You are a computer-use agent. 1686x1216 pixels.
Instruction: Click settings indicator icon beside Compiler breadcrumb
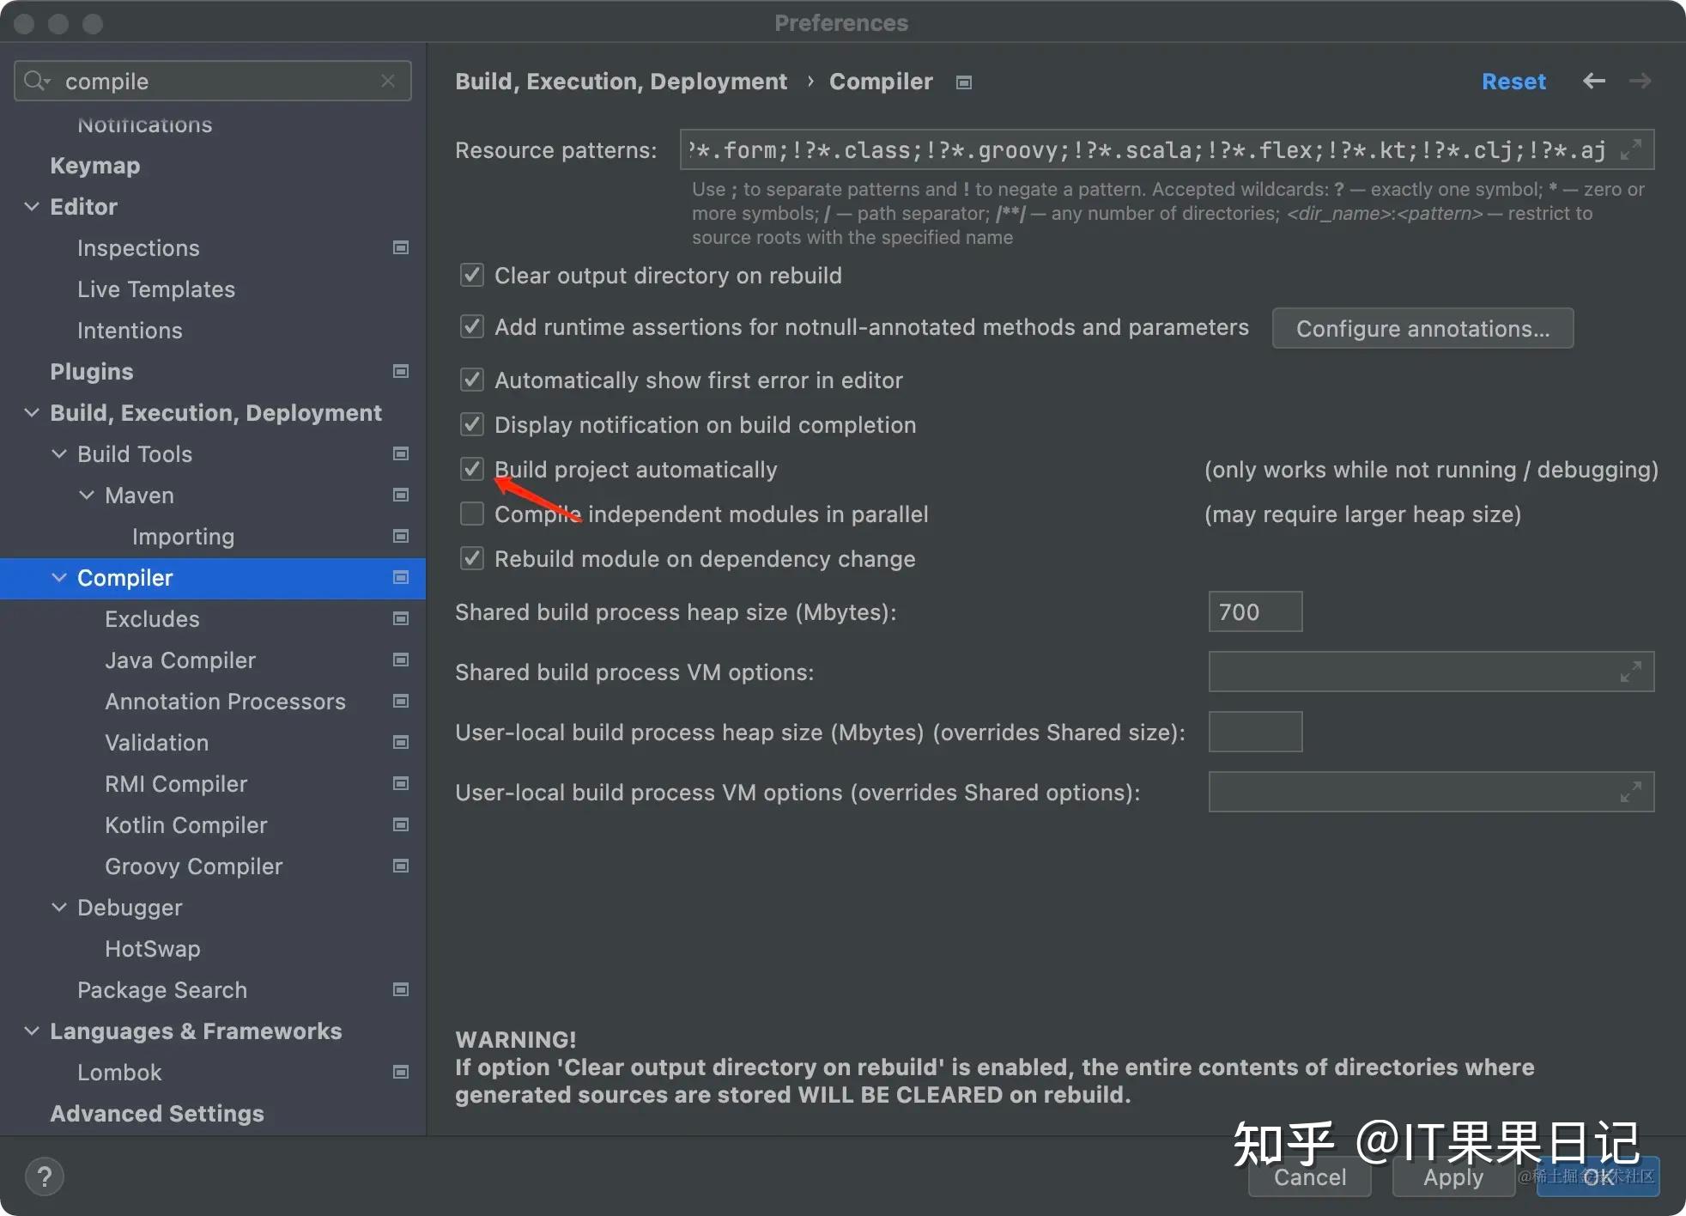point(963,82)
